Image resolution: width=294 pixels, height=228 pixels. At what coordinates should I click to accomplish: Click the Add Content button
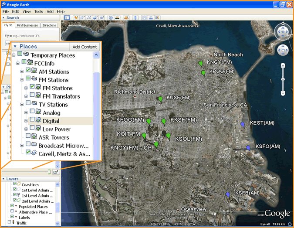(x=84, y=47)
